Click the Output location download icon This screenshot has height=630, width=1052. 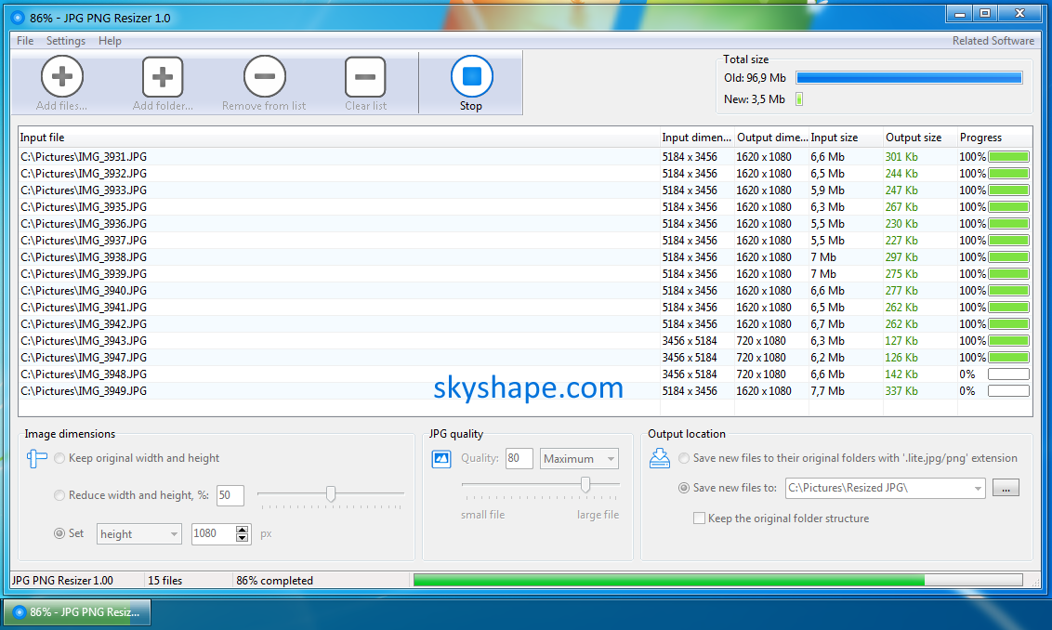click(660, 458)
